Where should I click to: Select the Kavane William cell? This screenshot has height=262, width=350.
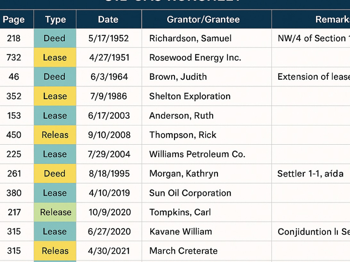click(x=207, y=232)
